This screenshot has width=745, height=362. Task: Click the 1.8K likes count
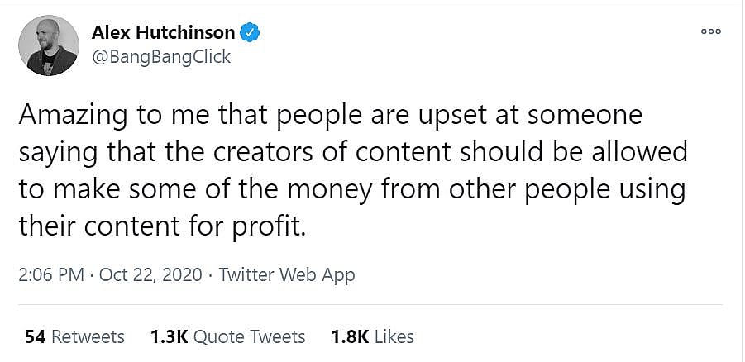pos(348,336)
